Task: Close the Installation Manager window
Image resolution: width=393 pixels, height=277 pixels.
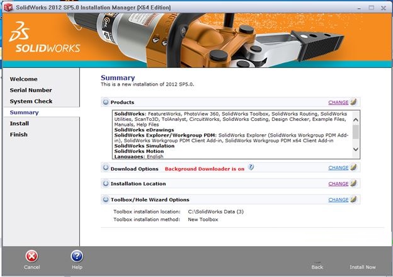Action: 384,8
